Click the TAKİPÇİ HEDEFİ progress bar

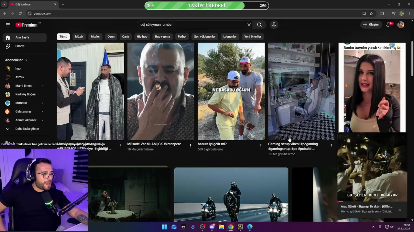(207, 5)
